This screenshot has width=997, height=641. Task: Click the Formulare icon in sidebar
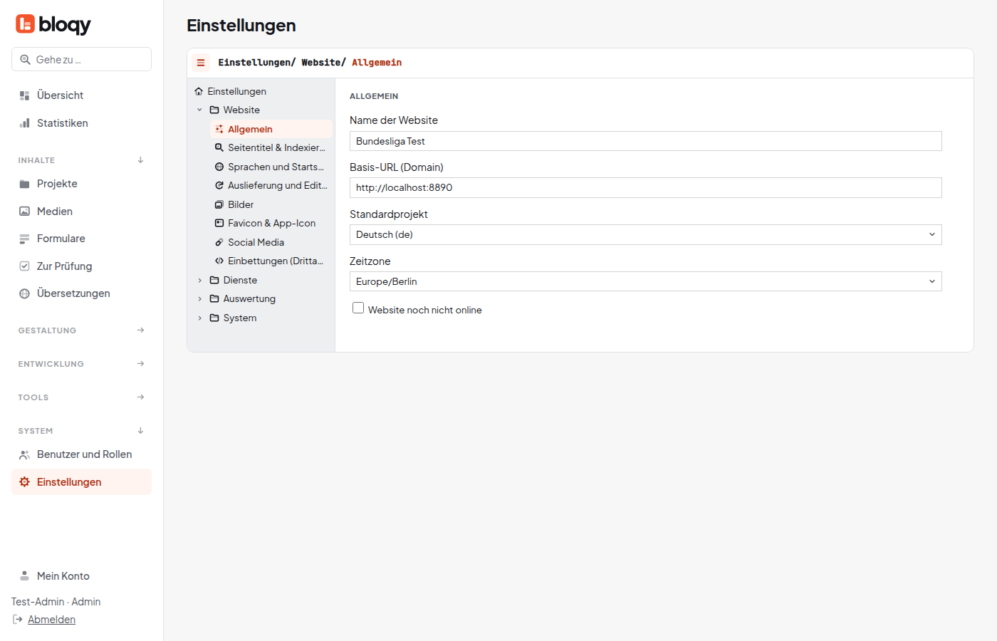[x=24, y=239]
